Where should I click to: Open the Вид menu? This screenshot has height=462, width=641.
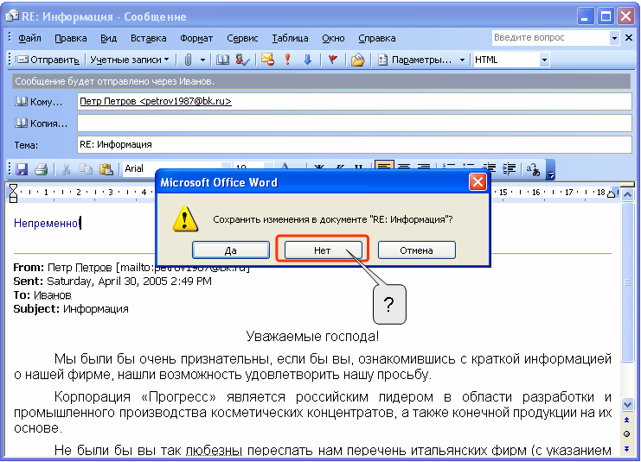pos(108,38)
